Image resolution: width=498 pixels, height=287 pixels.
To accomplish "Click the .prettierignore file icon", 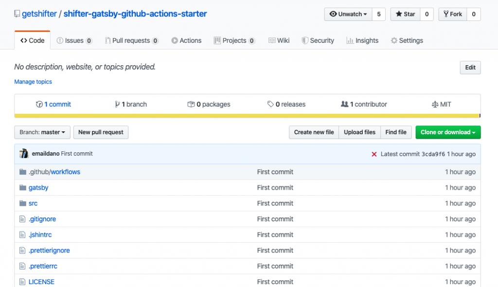I will coord(22,251).
